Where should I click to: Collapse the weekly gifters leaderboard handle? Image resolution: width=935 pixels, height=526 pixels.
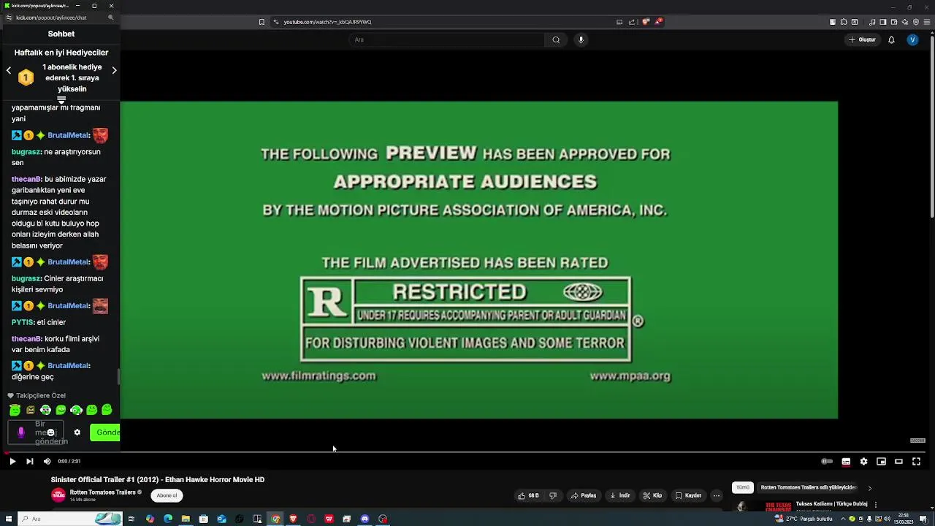coord(61,100)
